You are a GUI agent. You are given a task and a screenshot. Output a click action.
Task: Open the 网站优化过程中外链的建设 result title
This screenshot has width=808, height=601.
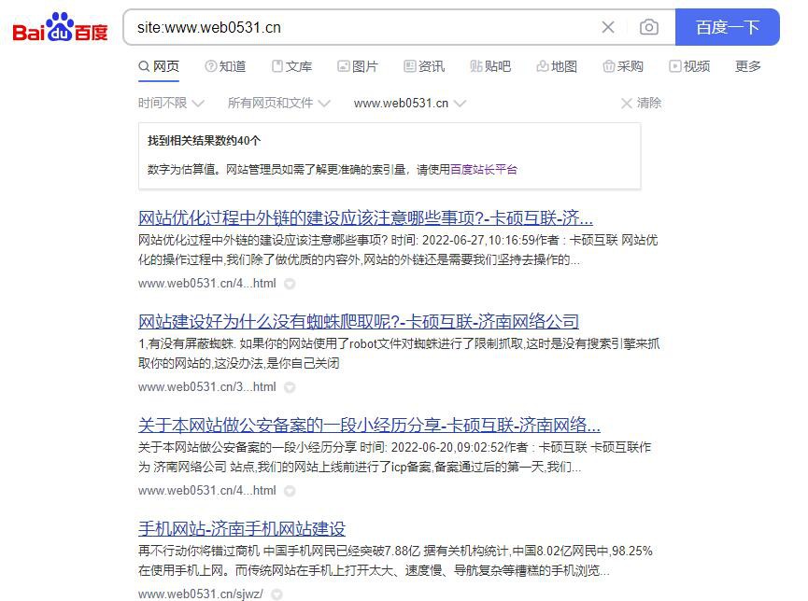pos(365,218)
